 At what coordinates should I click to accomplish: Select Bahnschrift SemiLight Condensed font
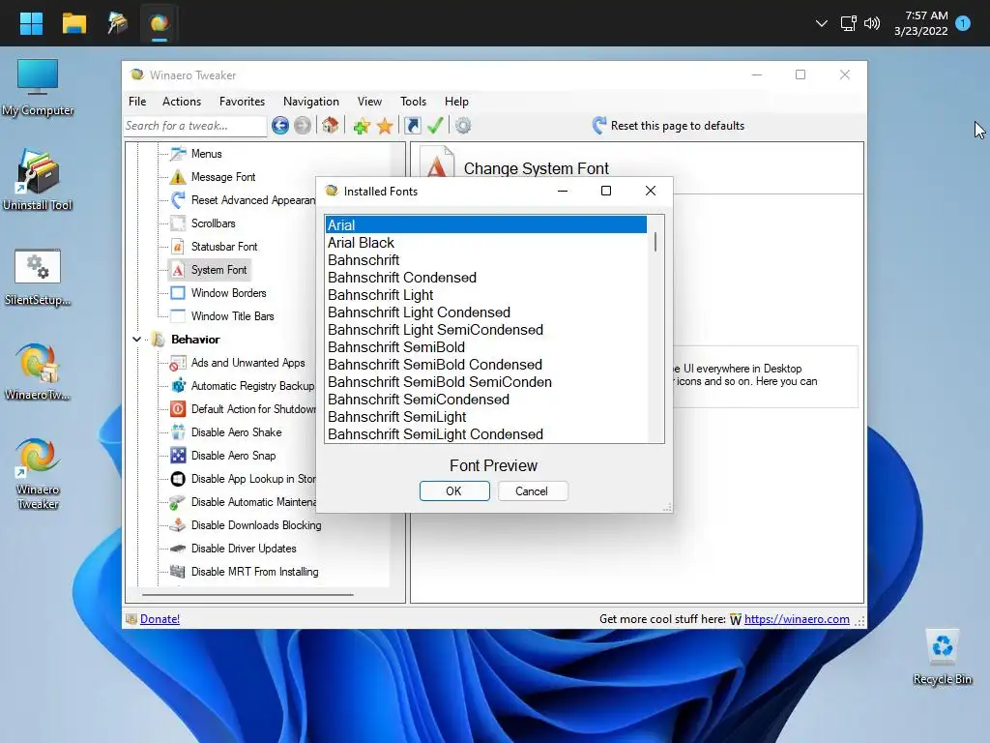click(x=485, y=434)
